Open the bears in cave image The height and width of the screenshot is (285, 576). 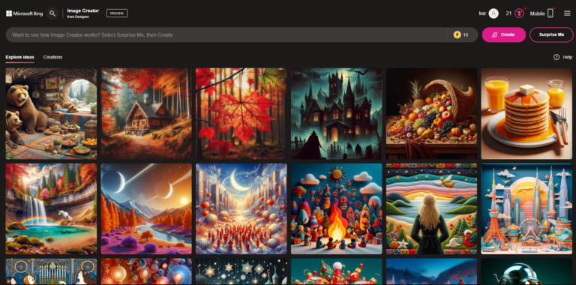(x=51, y=113)
